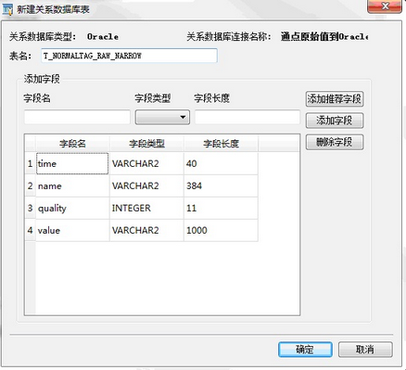The height and width of the screenshot is (370, 406).
Task: Select the name field cell
Action: [x=72, y=185]
